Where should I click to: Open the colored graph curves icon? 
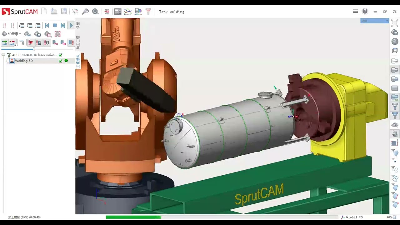[x=128, y=12]
